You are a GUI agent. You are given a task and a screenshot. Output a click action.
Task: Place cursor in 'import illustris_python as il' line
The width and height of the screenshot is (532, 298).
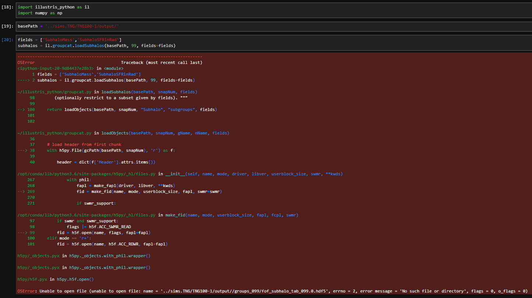tap(53, 7)
